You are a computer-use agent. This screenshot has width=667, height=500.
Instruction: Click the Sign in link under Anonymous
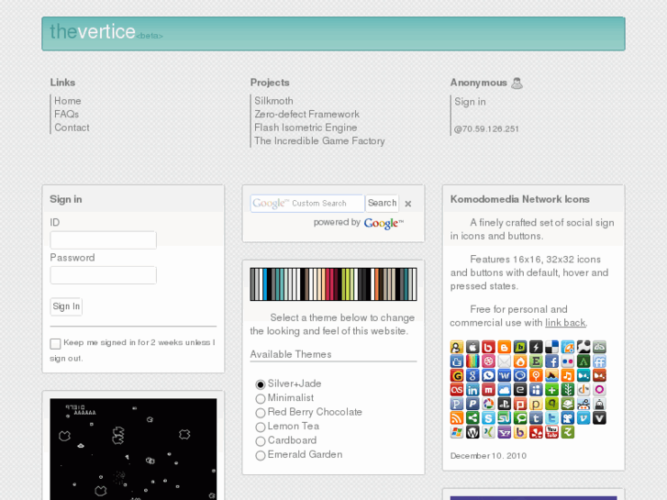pos(470,102)
